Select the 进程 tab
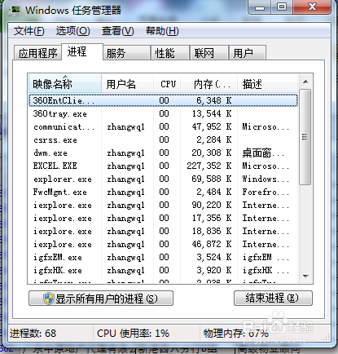The height and width of the screenshot is (354, 338). 82,51
